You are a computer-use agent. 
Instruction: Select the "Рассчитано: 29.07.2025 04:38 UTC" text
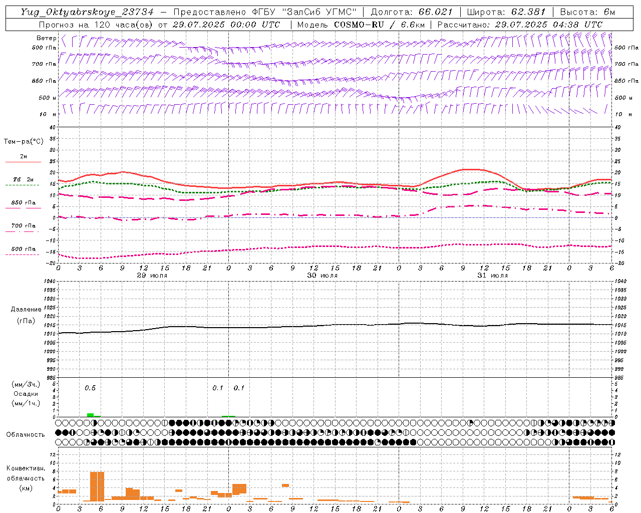(520, 25)
